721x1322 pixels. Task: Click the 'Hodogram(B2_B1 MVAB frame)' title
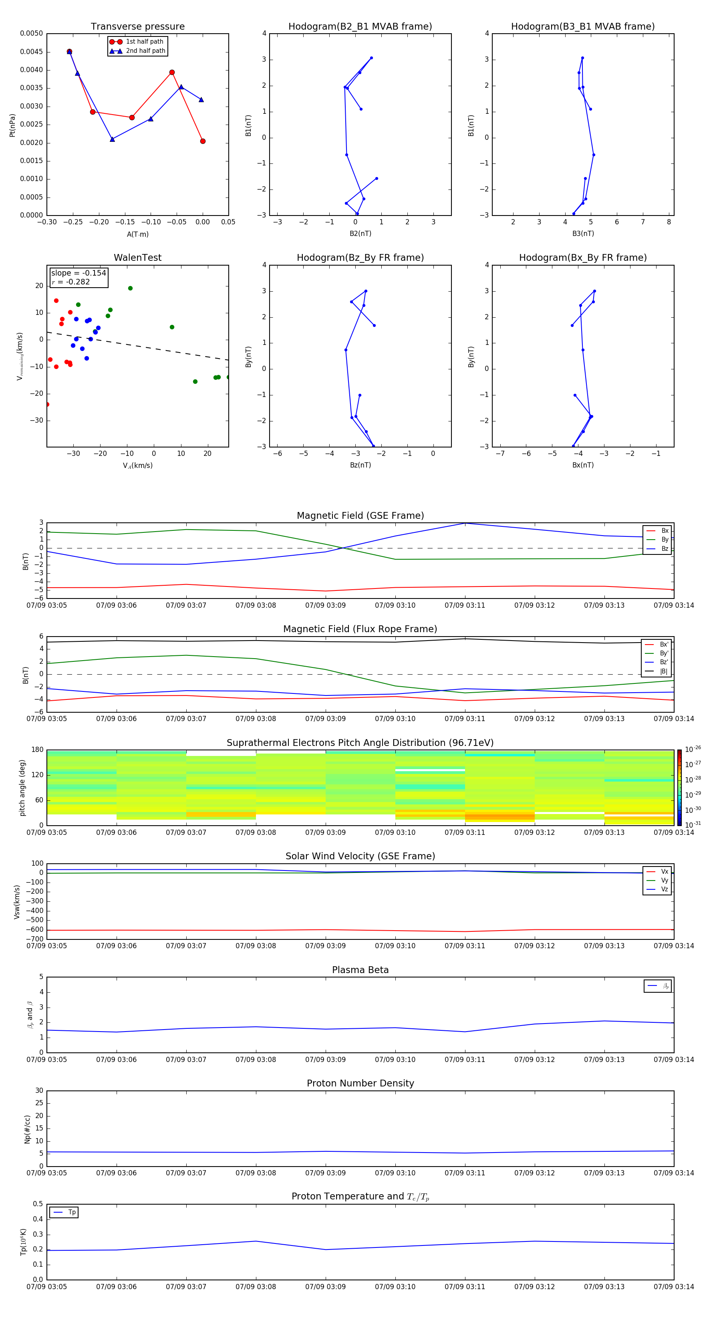[x=360, y=27]
